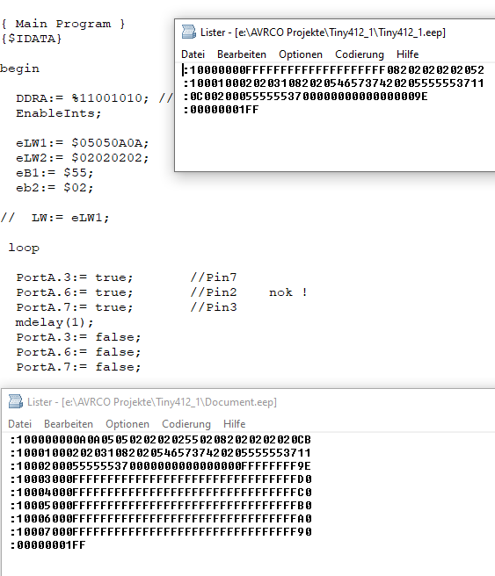Open Bearbeiten menu in Document.eep Lister
495x576 pixels.
69,424
